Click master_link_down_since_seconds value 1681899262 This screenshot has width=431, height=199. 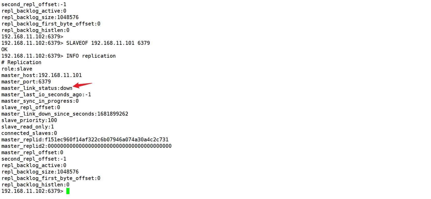click(x=113, y=114)
